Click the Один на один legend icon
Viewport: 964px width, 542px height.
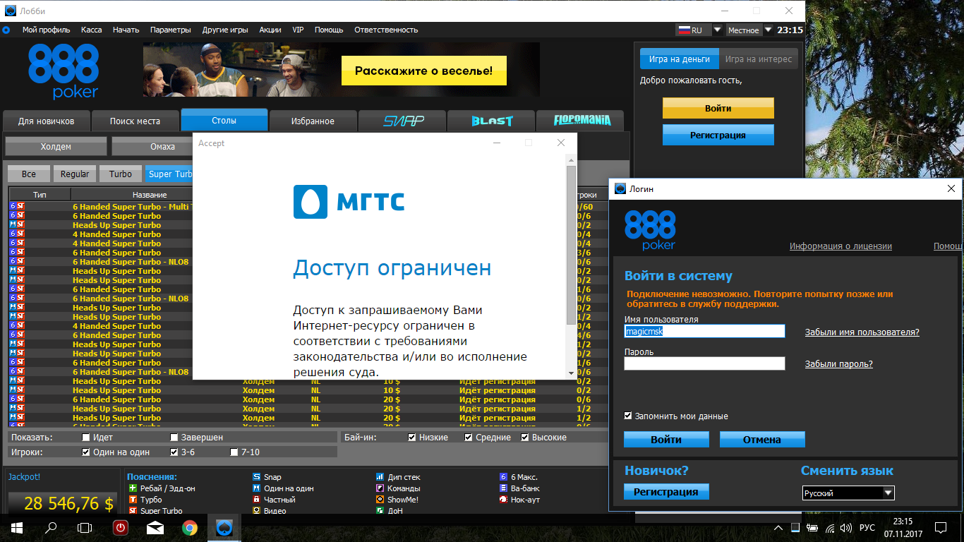tap(256, 488)
